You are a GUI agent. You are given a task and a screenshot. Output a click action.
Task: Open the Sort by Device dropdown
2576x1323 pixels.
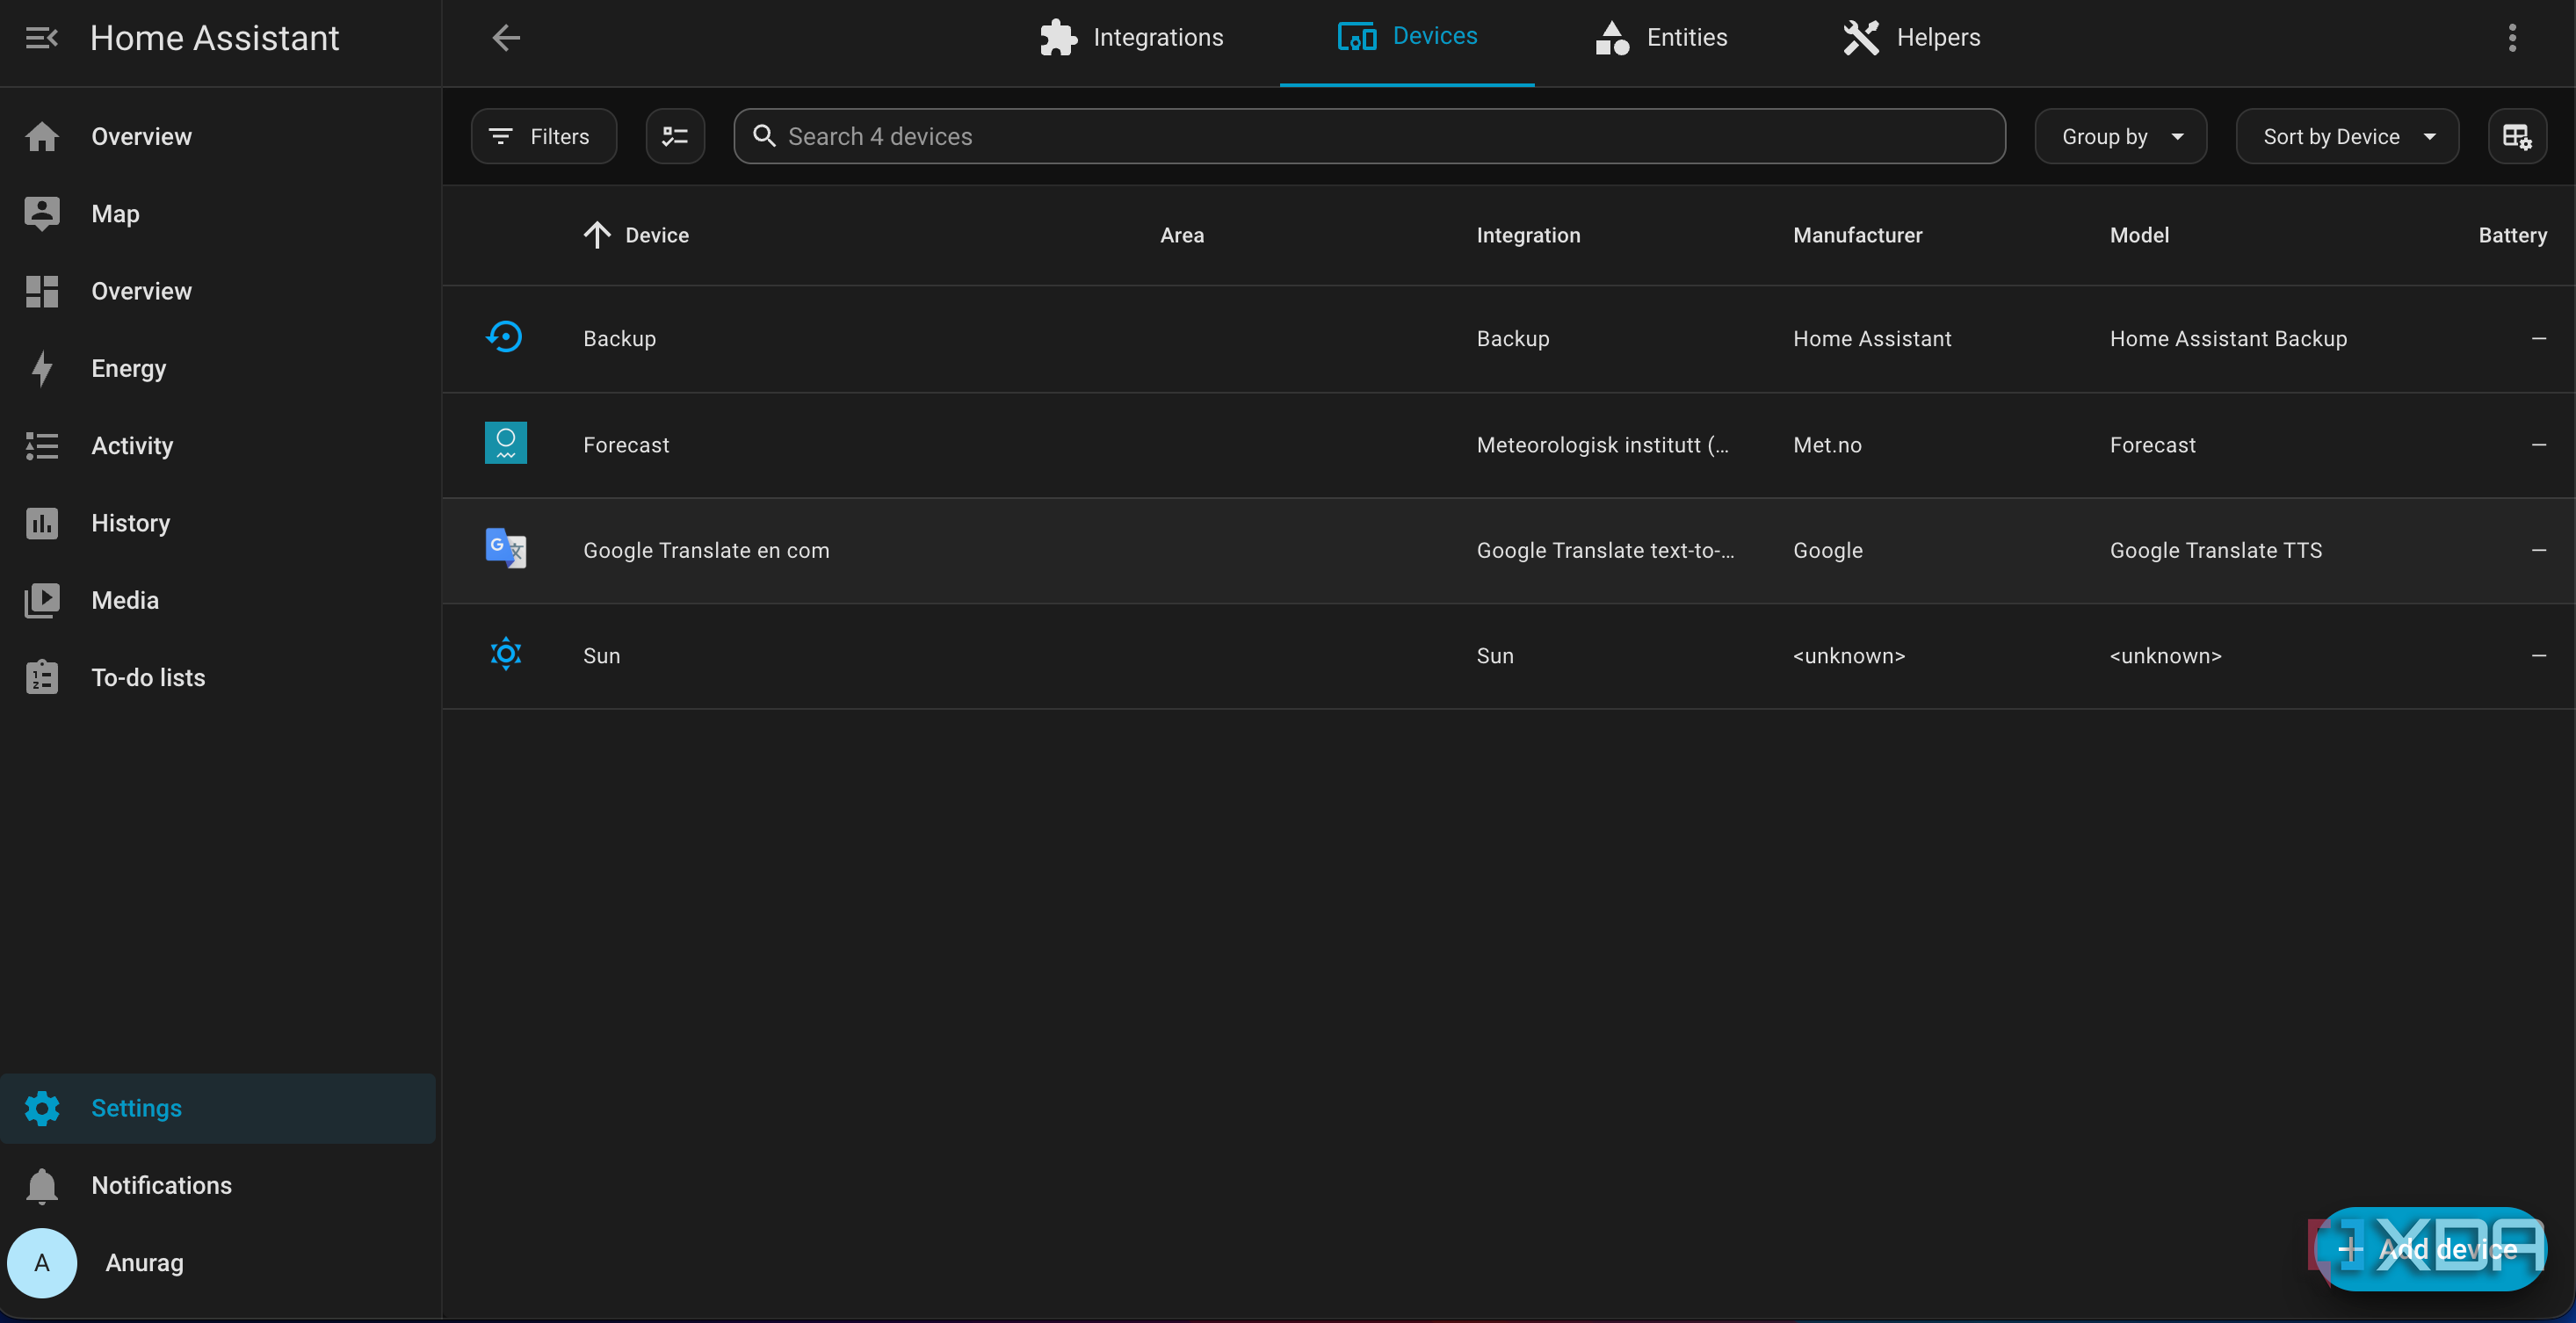tap(2346, 136)
